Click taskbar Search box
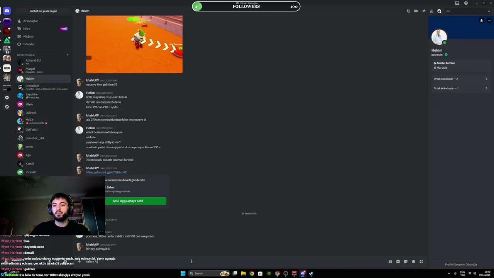 208,273
